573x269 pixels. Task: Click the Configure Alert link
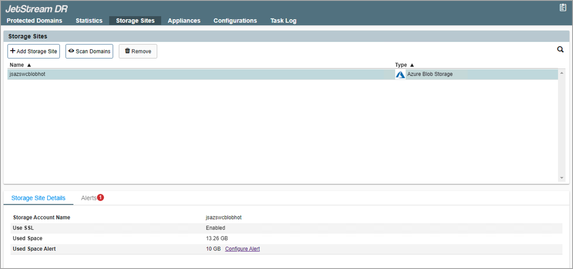(x=242, y=249)
